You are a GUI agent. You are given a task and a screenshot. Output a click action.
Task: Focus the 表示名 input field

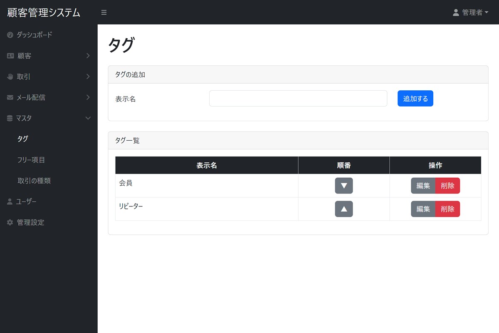tap(298, 99)
